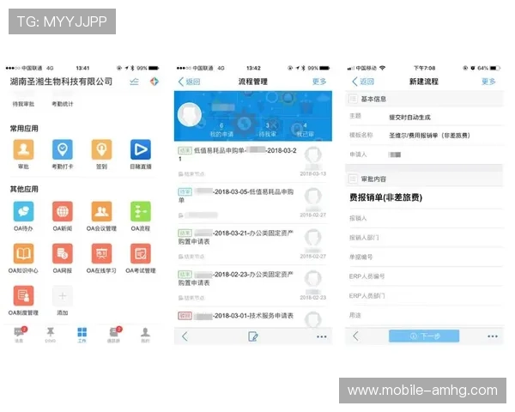This screenshot has width=515, height=412.
Task: Open the 2018-02-23 办公类固定资产购置申请表 entry
Action: tap(252, 286)
